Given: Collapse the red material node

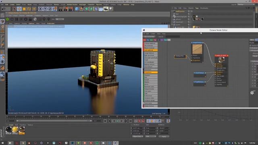Looking at the screenshot, I should (x=216, y=56).
